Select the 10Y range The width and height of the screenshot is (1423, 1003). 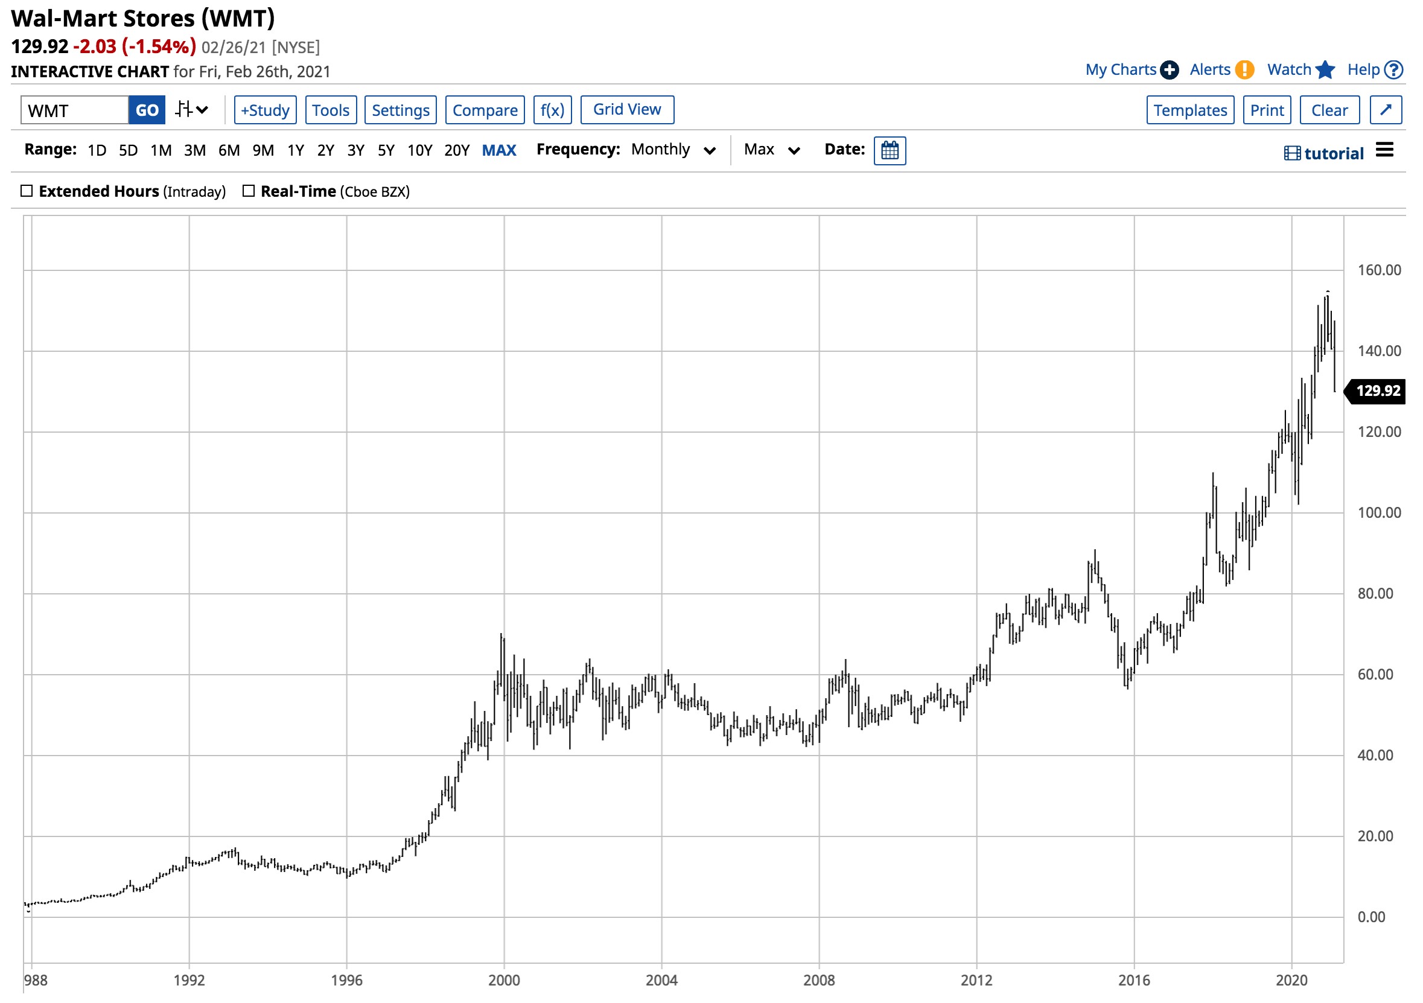[419, 150]
